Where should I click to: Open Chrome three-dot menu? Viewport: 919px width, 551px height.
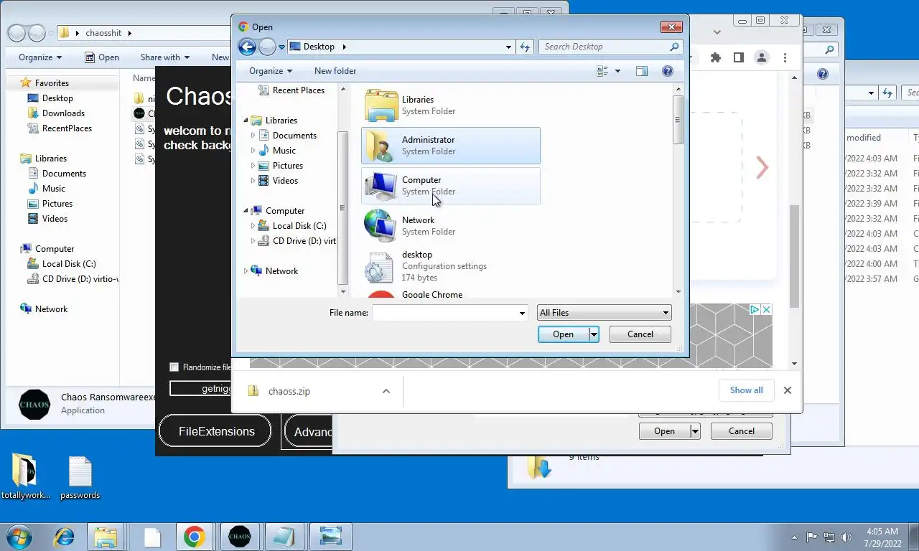pyautogui.click(x=785, y=57)
